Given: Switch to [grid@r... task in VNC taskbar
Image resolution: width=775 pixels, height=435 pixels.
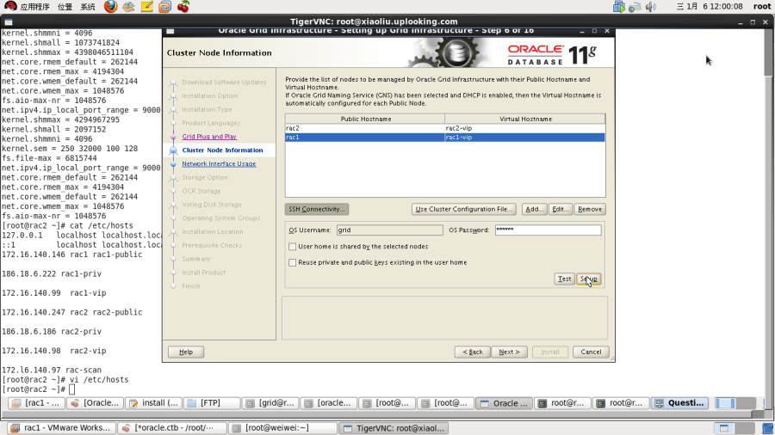Looking at the screenshot, I should coord(270,403).
